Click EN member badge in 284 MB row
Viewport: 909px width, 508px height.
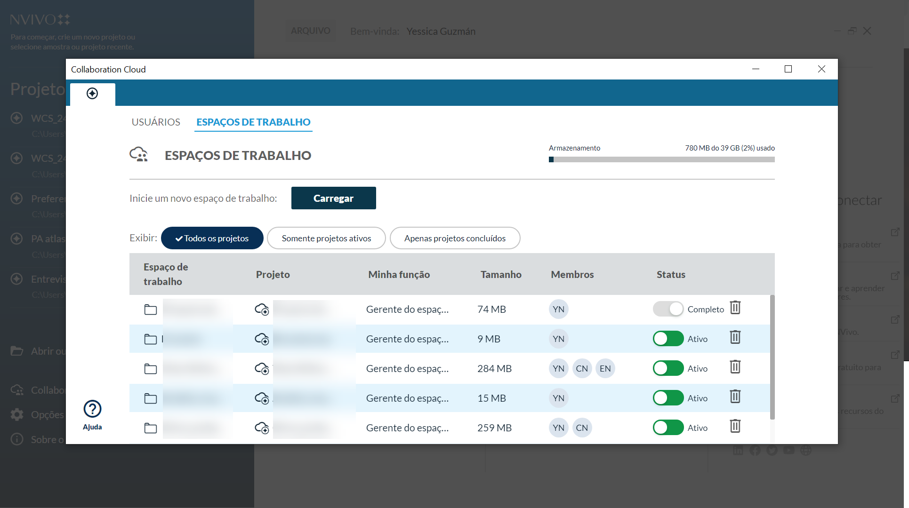pos(605,369)
